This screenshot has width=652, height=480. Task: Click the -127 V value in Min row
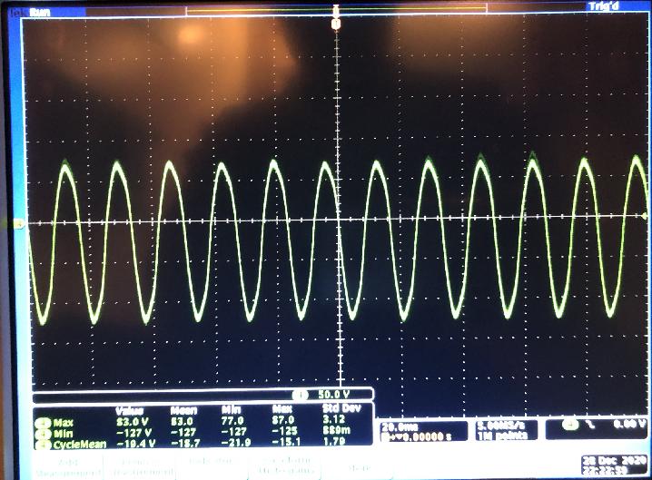point(133,433)
